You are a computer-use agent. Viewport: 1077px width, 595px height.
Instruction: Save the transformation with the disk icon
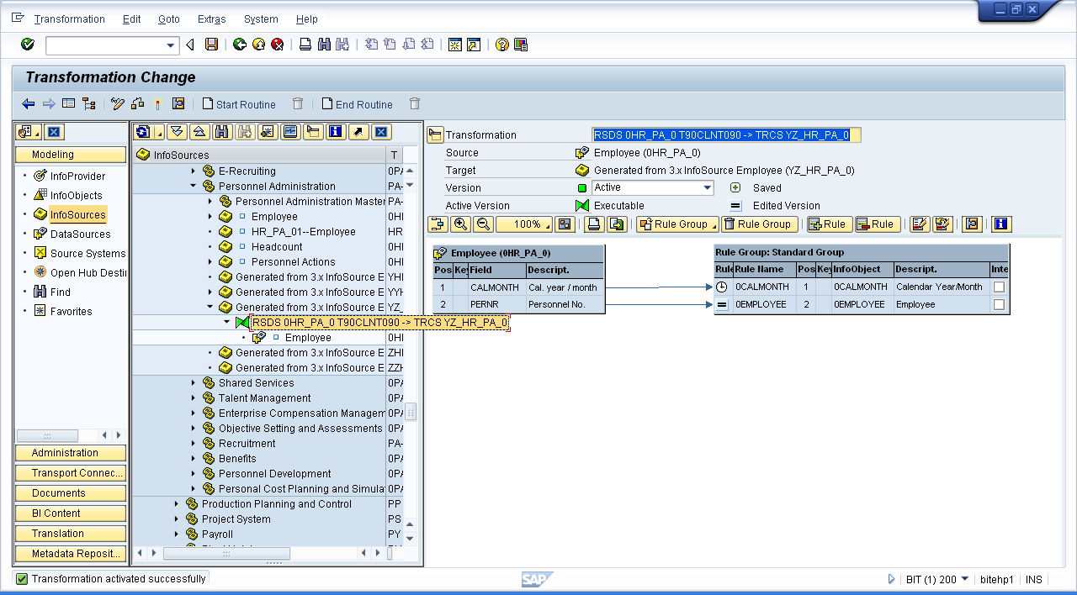[212, 45]
